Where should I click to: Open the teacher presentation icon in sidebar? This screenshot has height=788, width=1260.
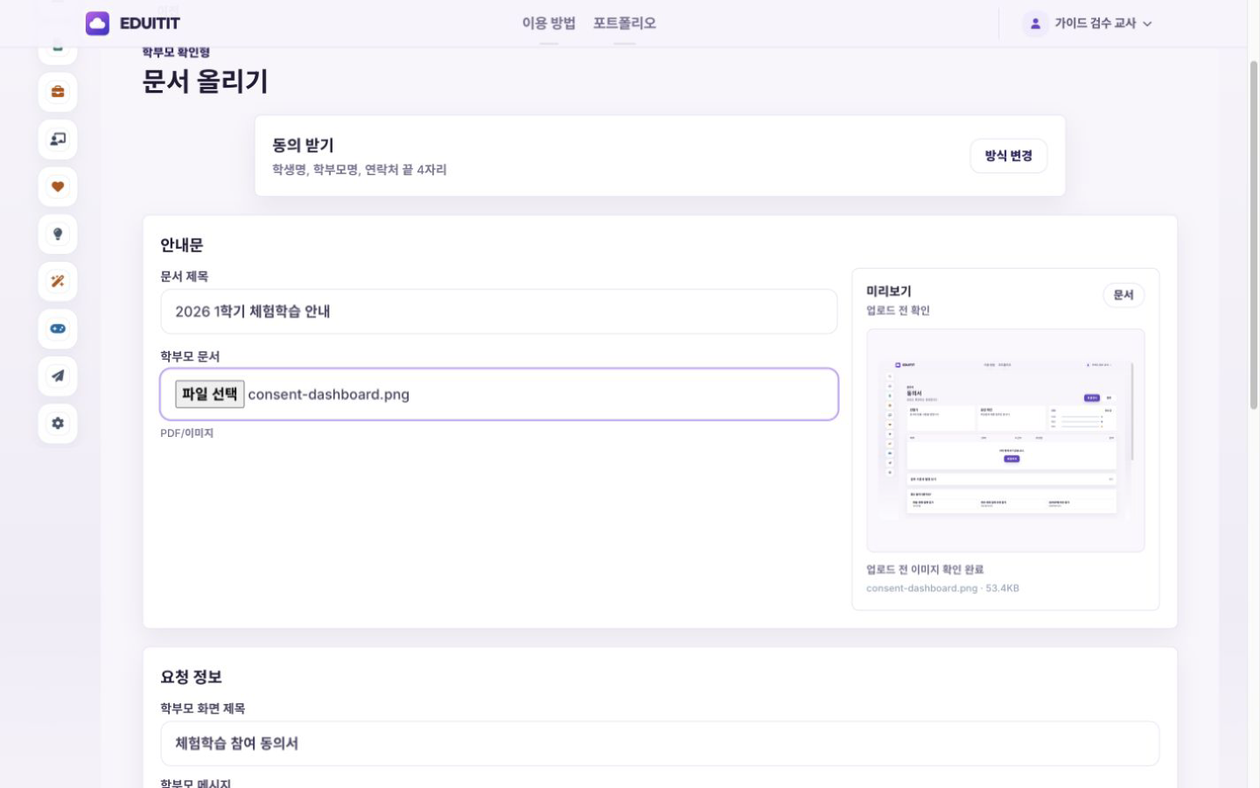click(58, 139)
